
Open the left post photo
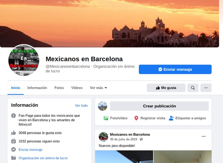(x=124, y=157)
